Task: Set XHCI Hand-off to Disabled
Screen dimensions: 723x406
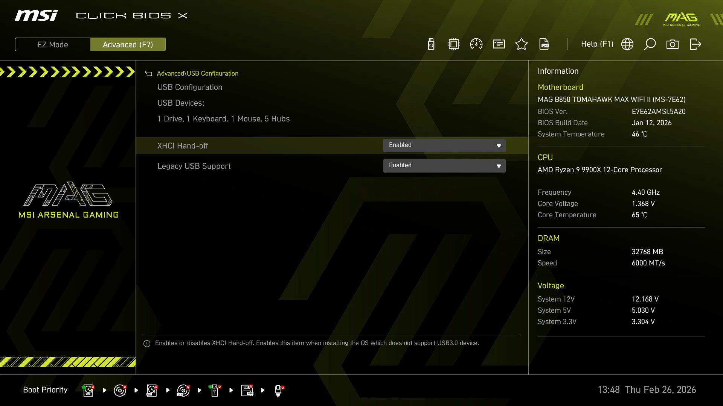Action: [x=444, y=145]
